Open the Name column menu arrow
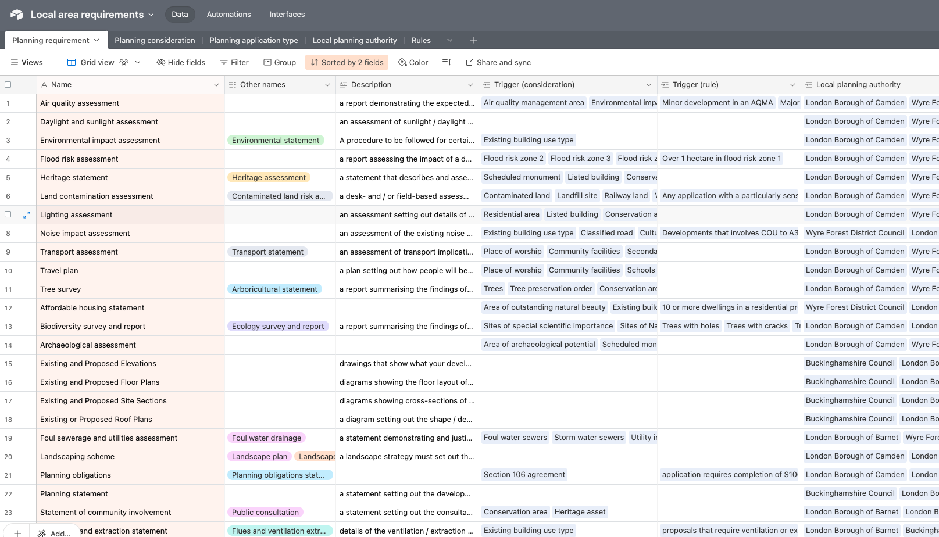This screenshot has width=939, height=537. coord(216,85)
